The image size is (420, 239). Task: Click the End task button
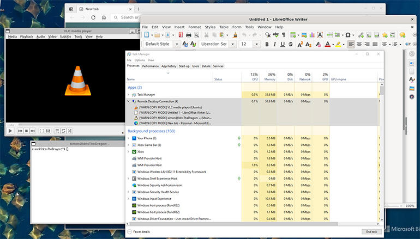point(371,231)
